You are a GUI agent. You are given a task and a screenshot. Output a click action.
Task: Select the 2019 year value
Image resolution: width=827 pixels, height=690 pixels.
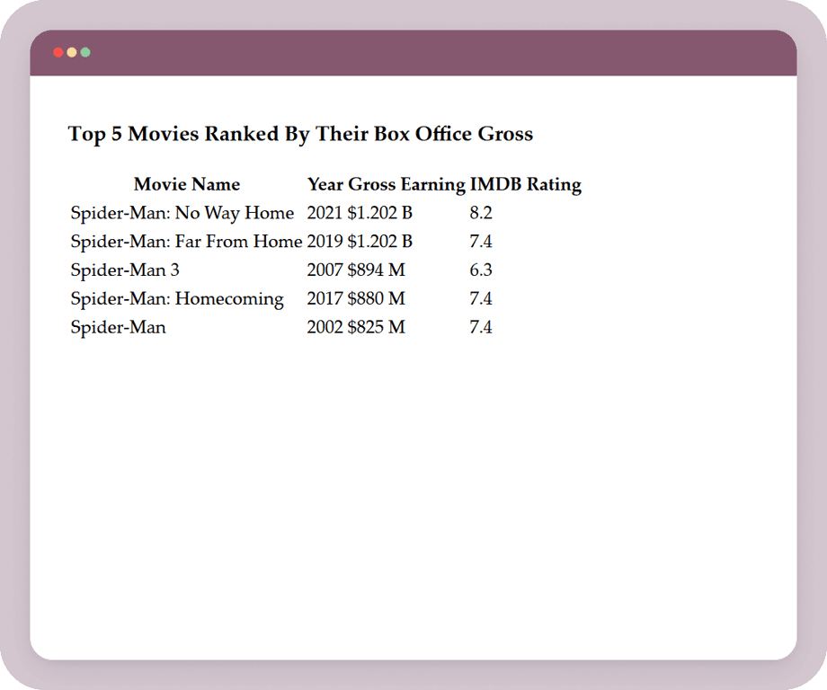click(325, 242)
